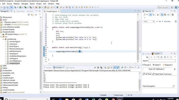
Task: Toggle Scroll Lock in Console toolbar
Action: pos(109,67)
